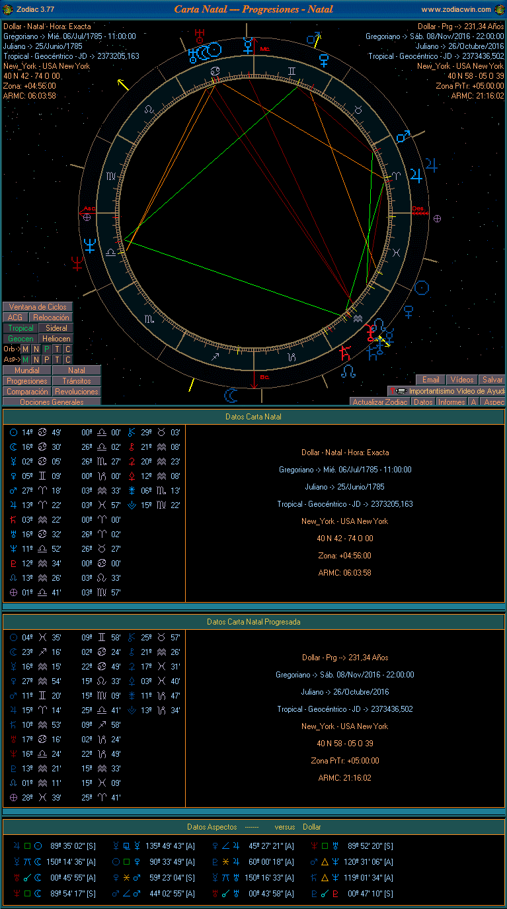
Task: Click the Relocación button
Action: click(52, 318)
